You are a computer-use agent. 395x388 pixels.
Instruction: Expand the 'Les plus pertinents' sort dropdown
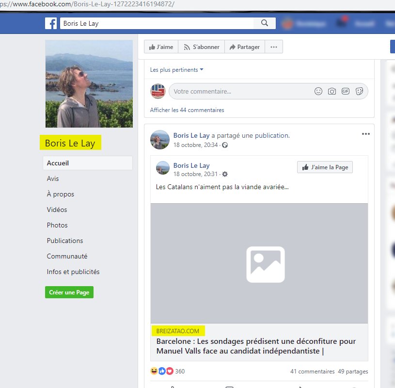pos(176,70)
